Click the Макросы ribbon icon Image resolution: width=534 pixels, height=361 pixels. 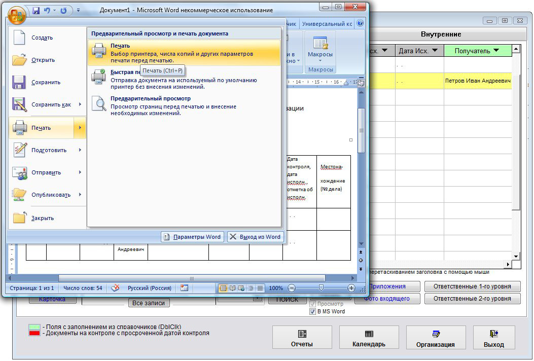(320, 44)
